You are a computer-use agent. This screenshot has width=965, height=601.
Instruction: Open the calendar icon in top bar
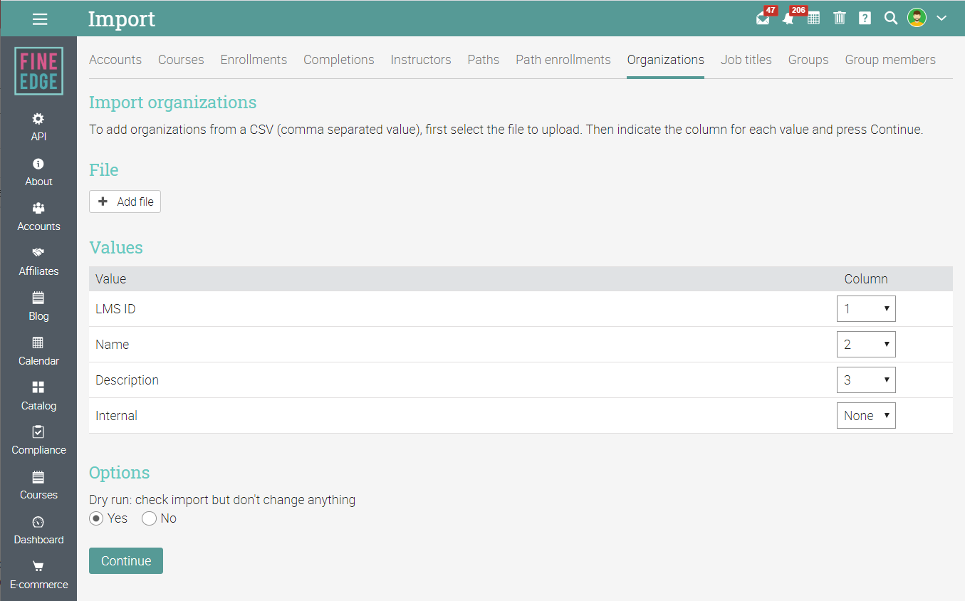(813, 19)
